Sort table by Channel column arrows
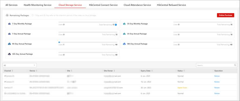The height and width of the screenshot is (101, 240). [12, 71]
